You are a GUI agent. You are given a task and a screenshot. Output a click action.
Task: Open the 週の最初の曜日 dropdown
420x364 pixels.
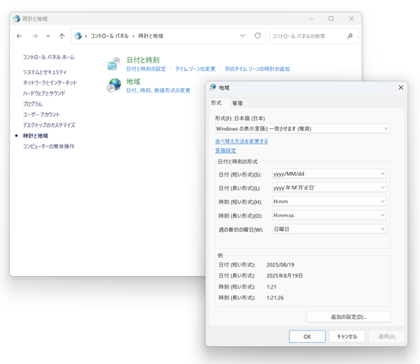coord(329,229)
